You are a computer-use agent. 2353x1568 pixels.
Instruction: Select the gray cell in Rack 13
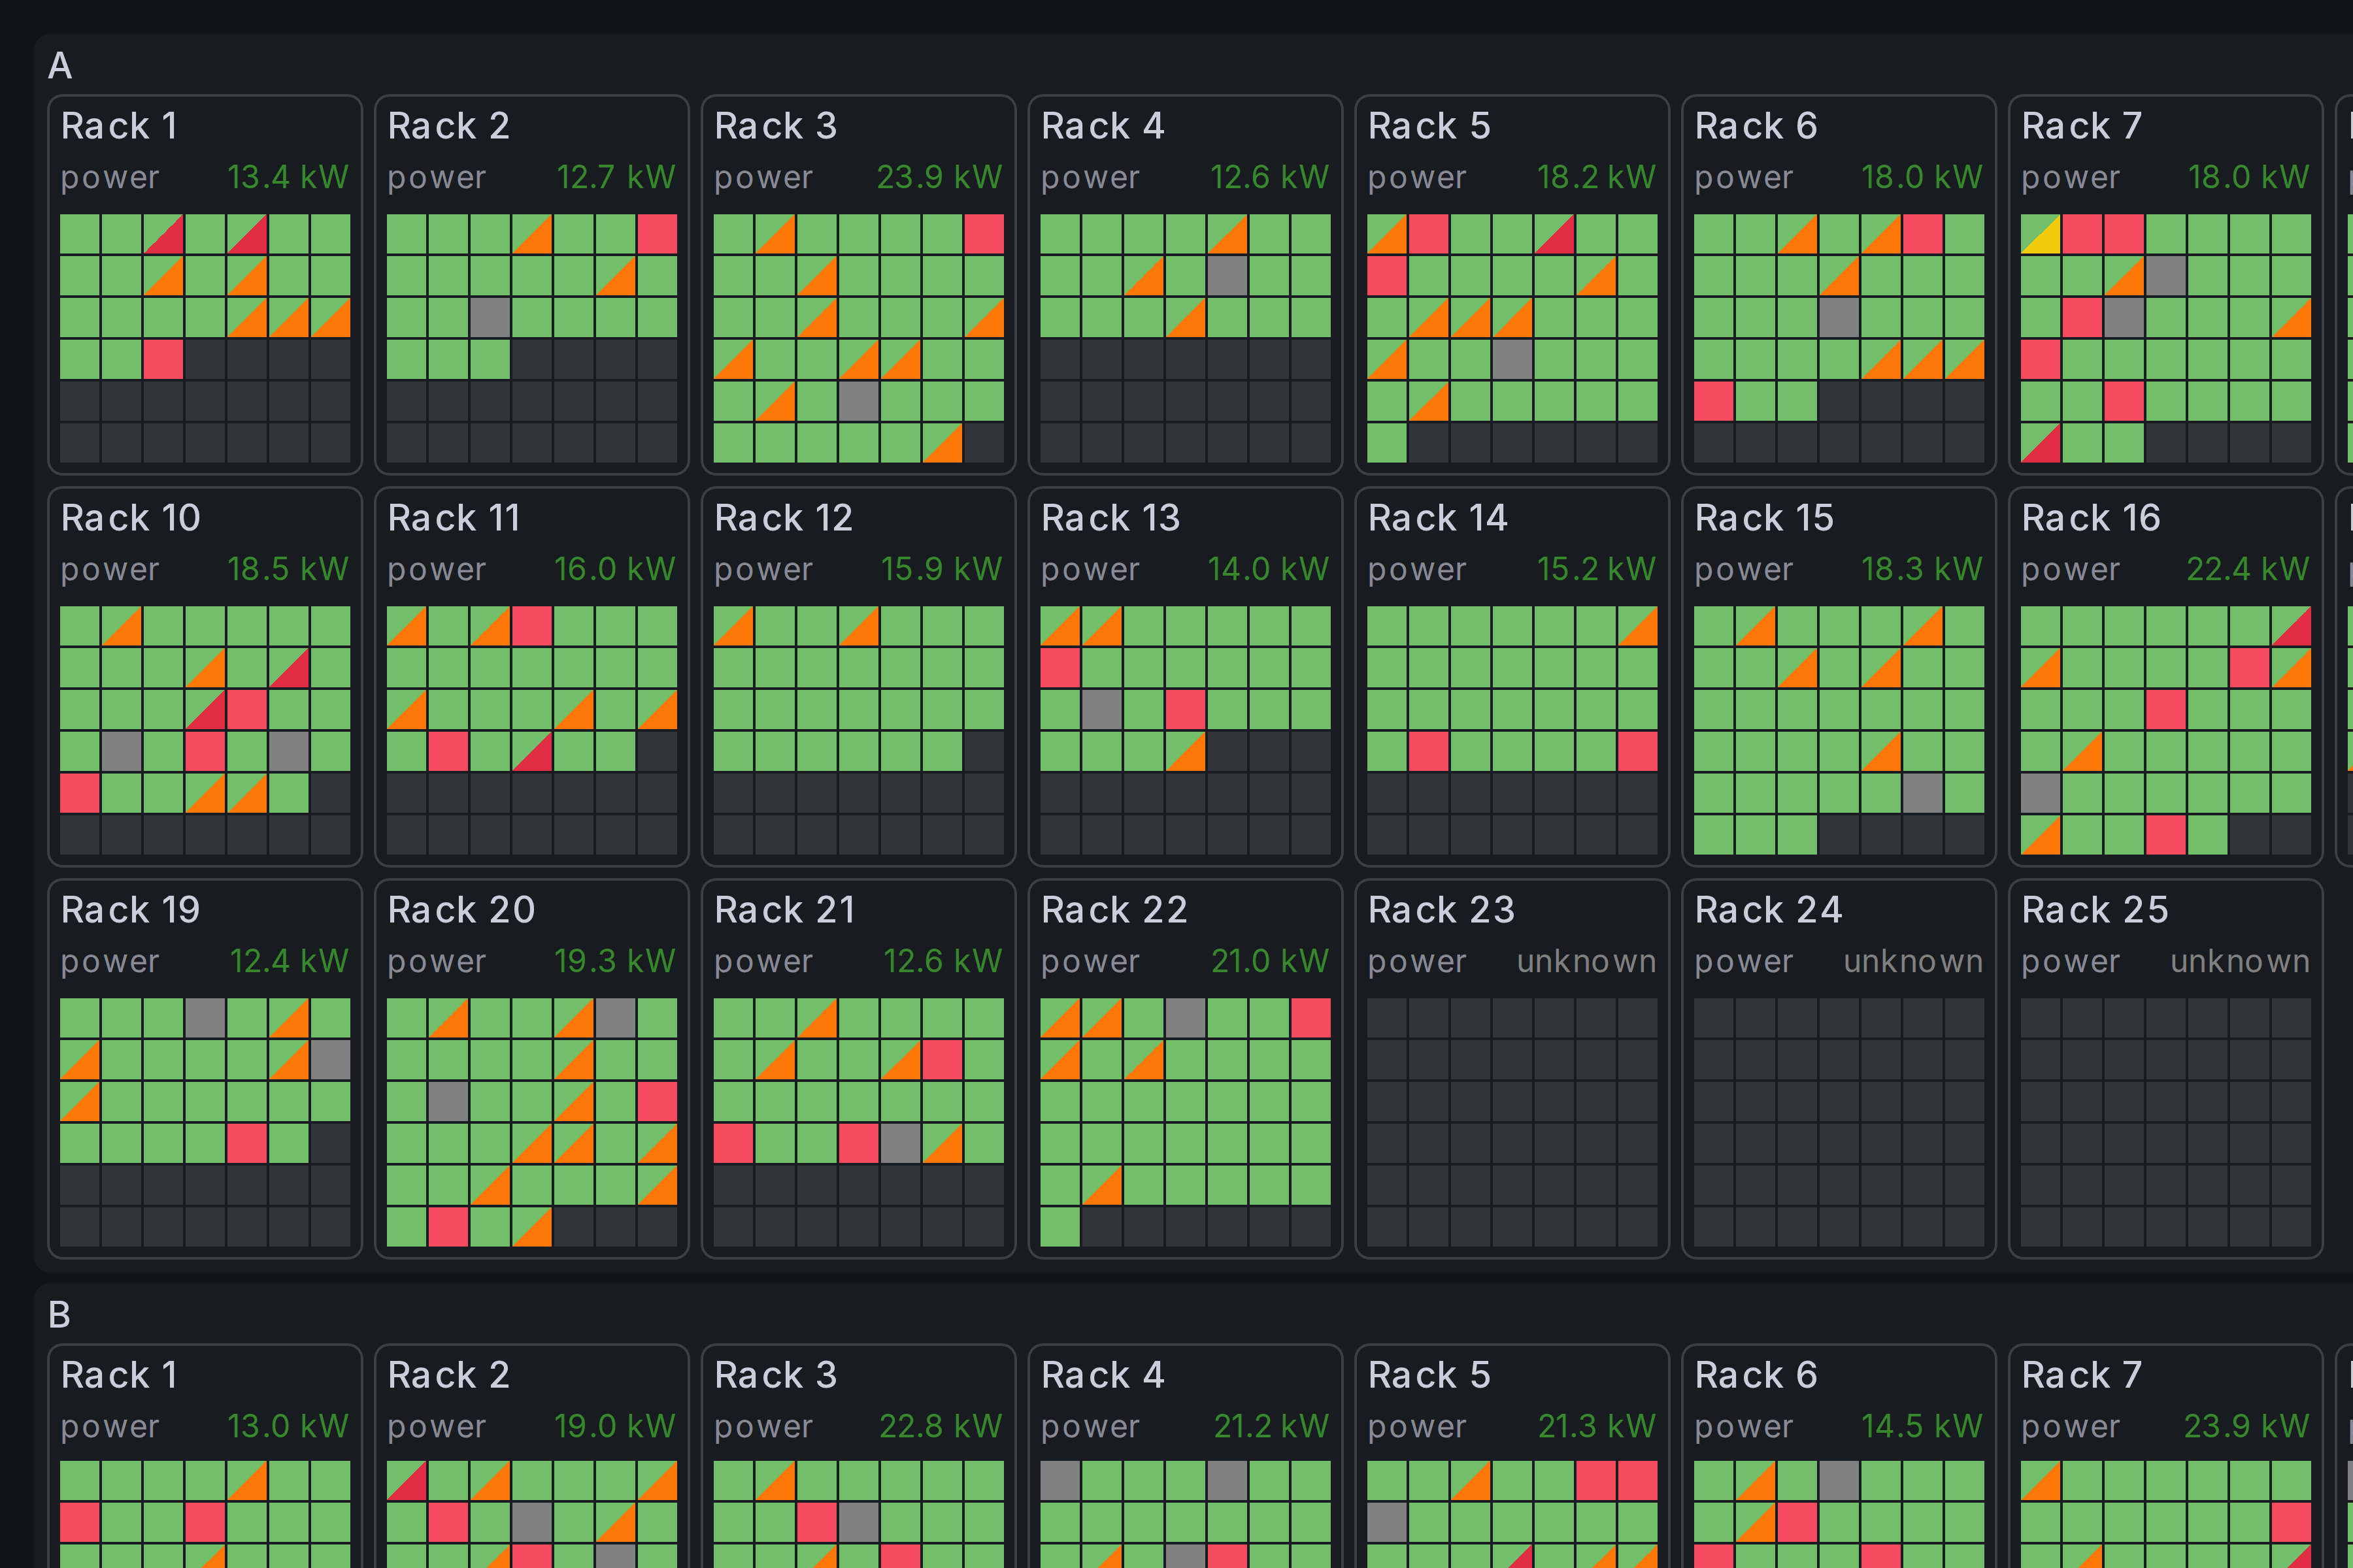(1101, 709)
